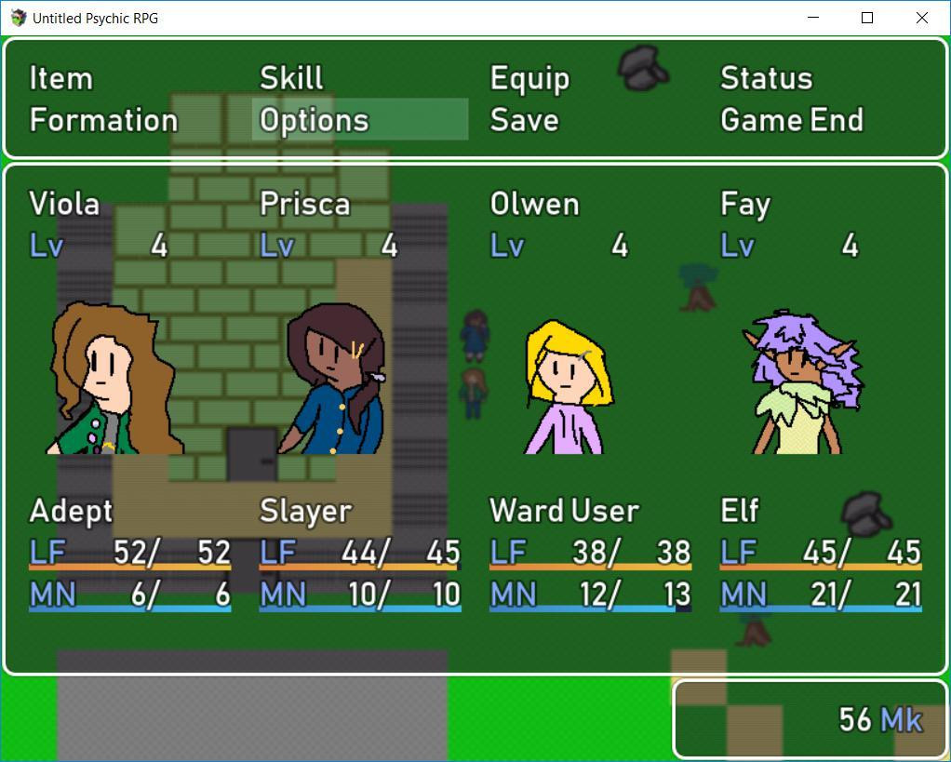Click the Adept class label
The image size is (951, 762).
(x=71, y=511)
